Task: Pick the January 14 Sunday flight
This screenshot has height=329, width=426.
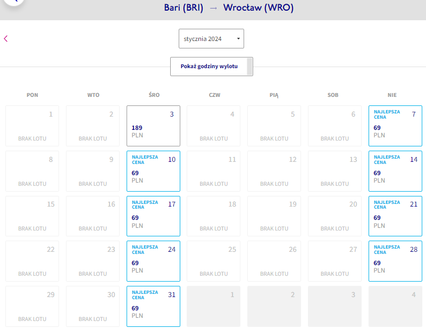Action: 395,171
